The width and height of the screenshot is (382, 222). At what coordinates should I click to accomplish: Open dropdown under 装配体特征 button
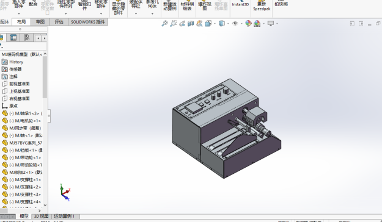tap(136, 14)
